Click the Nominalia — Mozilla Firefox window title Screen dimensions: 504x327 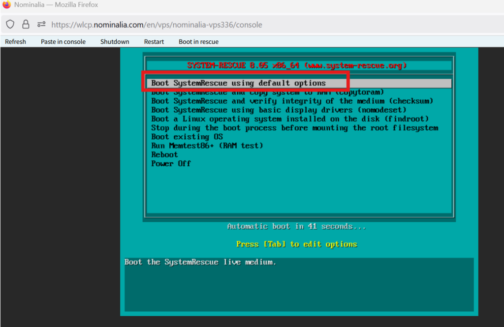click(56, 5)
